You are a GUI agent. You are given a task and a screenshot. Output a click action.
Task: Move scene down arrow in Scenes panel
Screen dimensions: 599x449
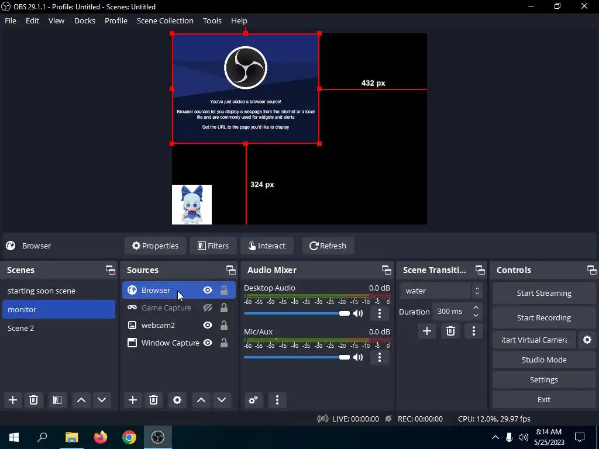pos(102,400)
